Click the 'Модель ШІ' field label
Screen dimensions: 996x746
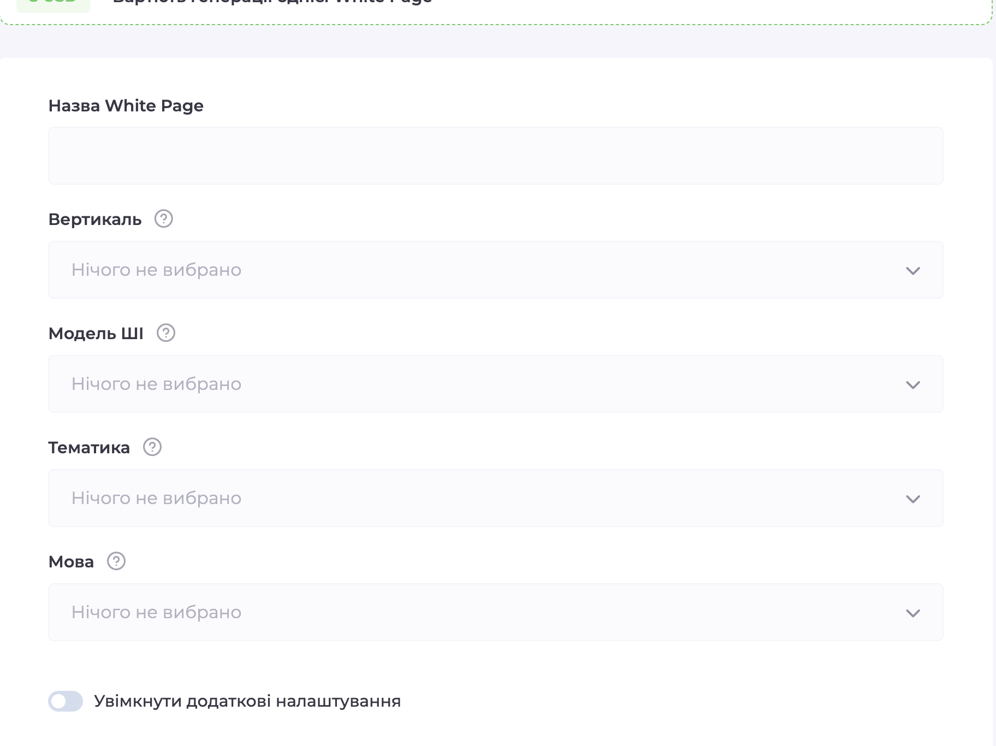click(96, 334)
